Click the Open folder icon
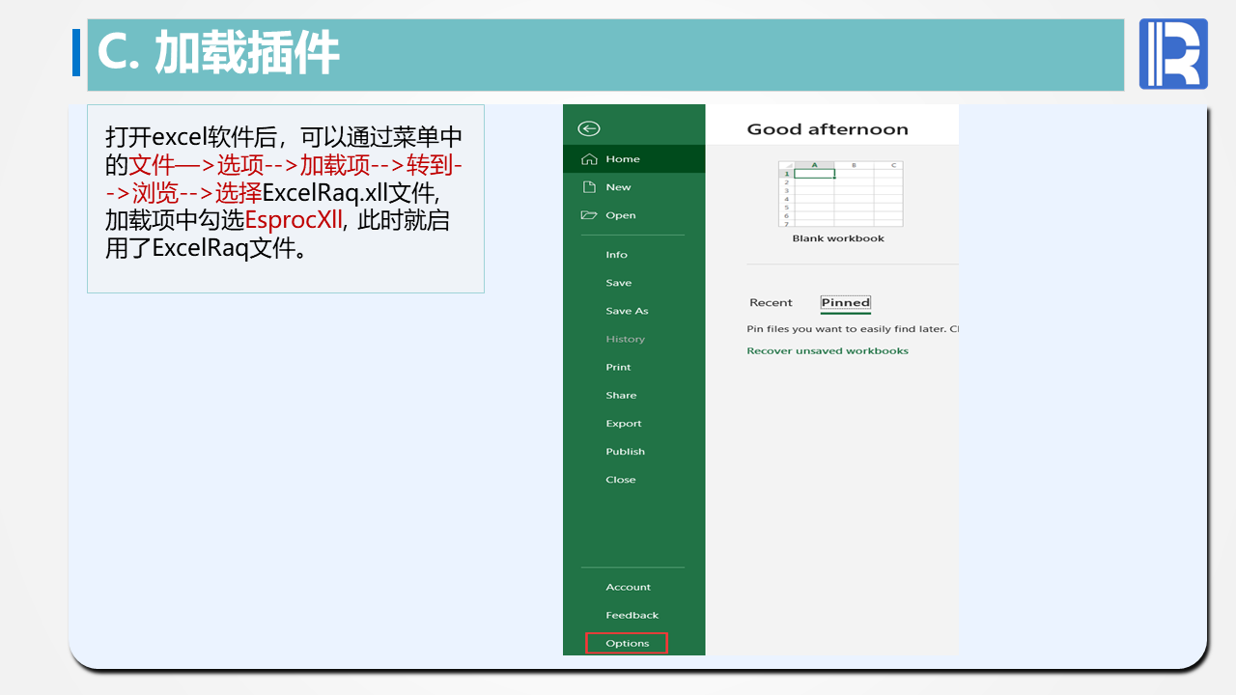 [589, 215]
